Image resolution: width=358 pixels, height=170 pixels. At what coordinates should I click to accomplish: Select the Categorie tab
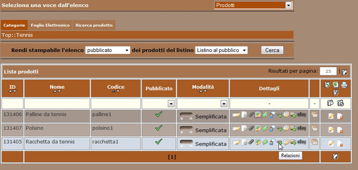(14, 25)
